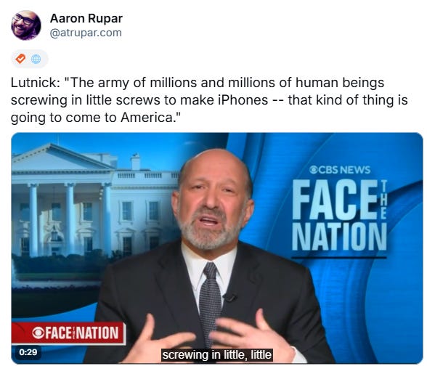Click the CBS NEWS text in video
Viewport: 427px width, 366px height.
click(344, 170)
